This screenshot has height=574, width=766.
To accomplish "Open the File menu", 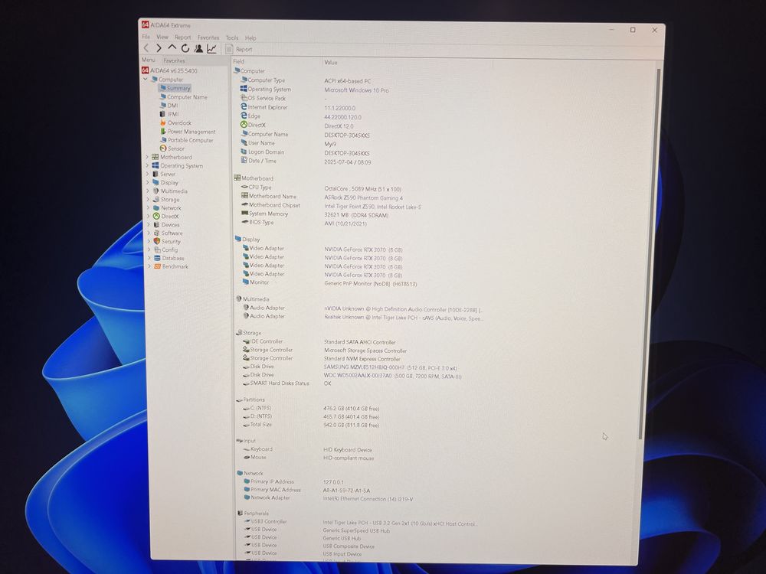I will point(146,37).
